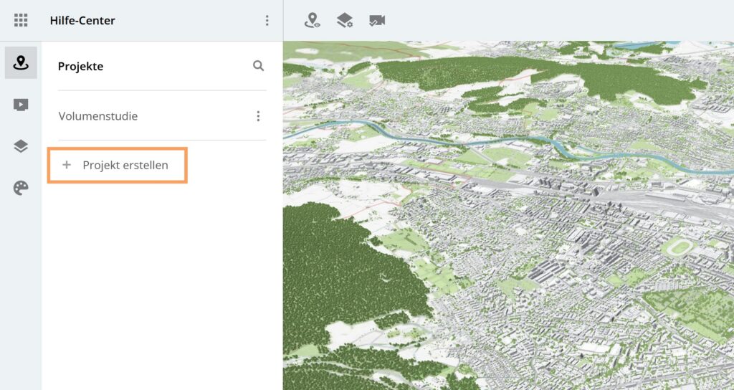Viewport: 734px width, 390px height.
Task: Click the plus icon beside Projekt erstellen
Action: [x=67, y=165]
